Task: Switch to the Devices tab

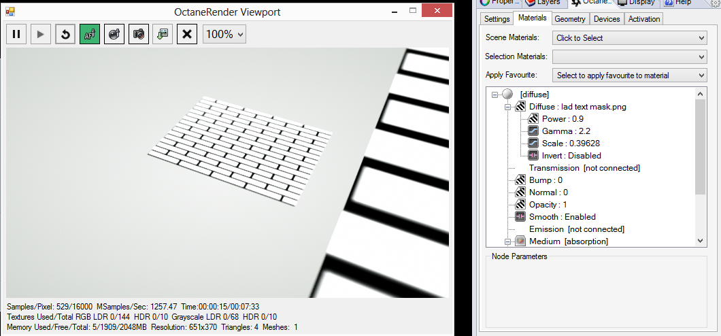Action: [x=607, y=19]
